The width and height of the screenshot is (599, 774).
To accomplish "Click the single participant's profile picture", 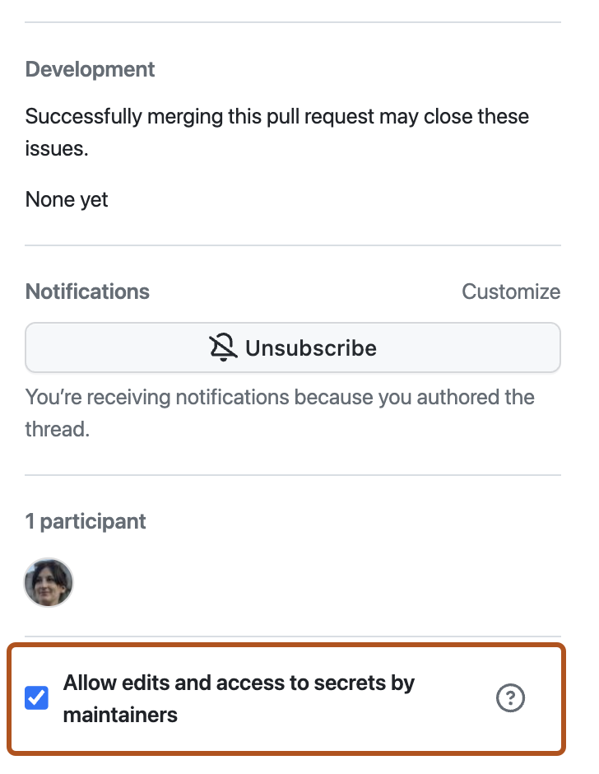I will point(48,582).
